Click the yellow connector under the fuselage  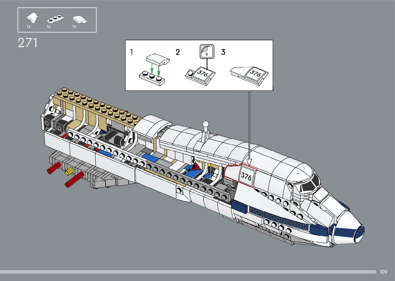point(69,171)
